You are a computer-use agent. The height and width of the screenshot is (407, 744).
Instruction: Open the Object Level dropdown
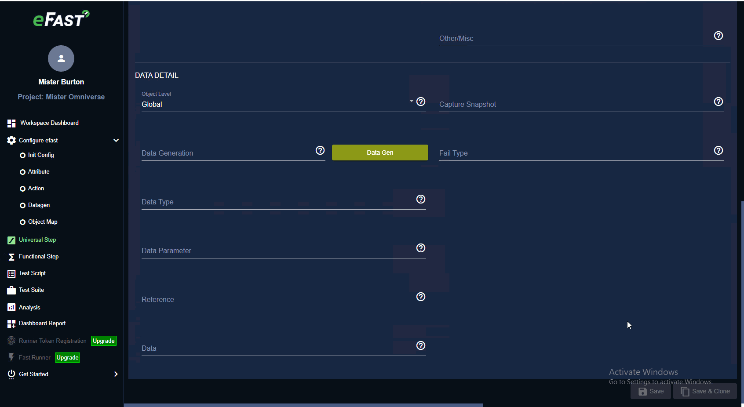point(277,105)
